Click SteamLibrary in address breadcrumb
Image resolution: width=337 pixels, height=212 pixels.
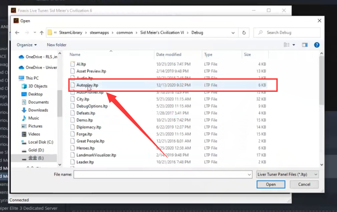click(x=71, y=33)
